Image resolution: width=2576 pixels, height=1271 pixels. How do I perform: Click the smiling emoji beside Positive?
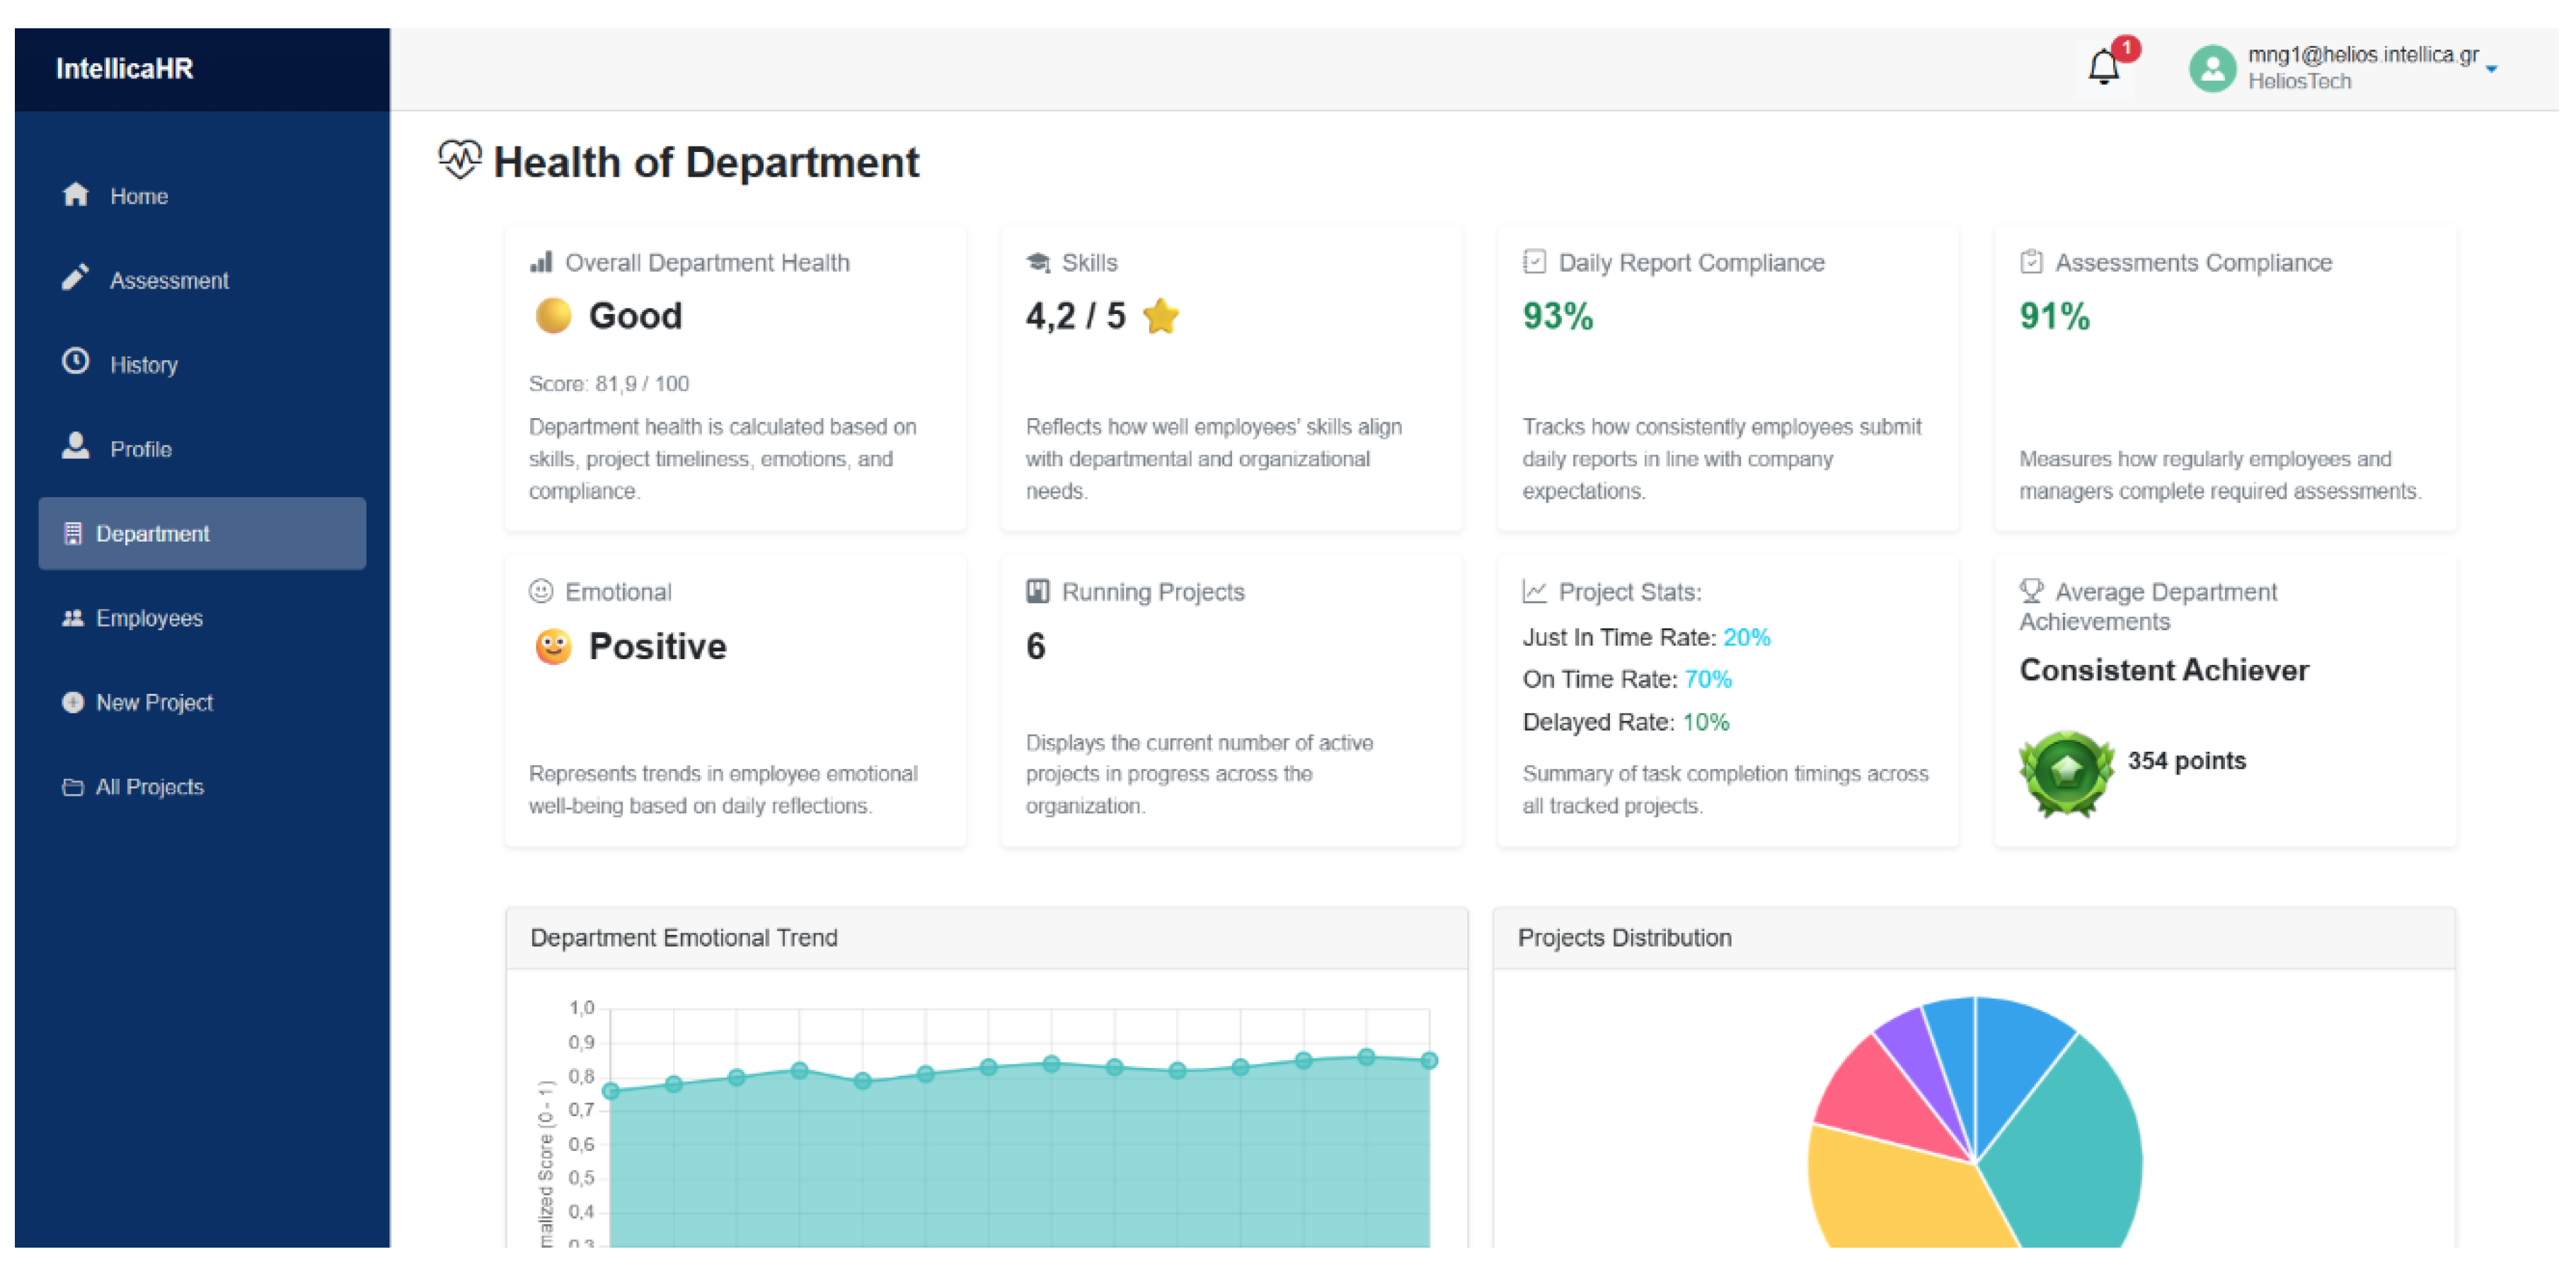pyautogui.click(x=553, y=646)
